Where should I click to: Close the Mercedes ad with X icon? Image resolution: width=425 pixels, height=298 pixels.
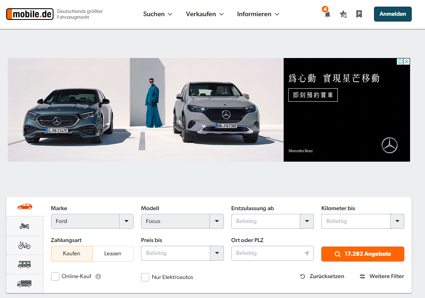click(407, 61)
